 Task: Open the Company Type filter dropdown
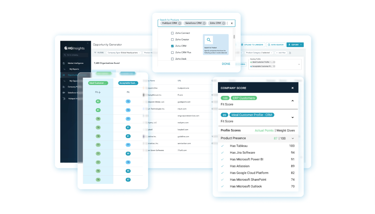pyautogui.click(x=124, y=53)
